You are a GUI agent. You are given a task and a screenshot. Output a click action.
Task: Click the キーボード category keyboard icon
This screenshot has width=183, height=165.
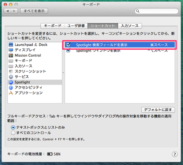click(x=11, y=61)
